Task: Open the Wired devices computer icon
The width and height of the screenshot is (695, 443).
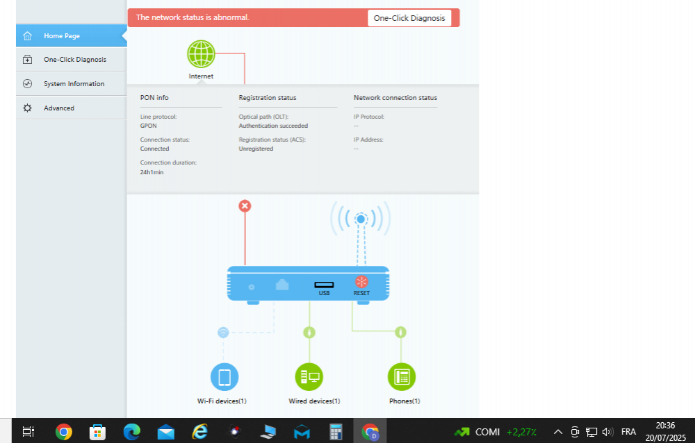Action: pos(309,377)
